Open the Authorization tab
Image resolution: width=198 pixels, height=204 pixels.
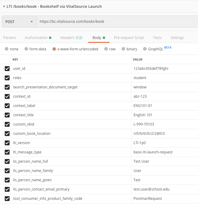coord(38,38)
